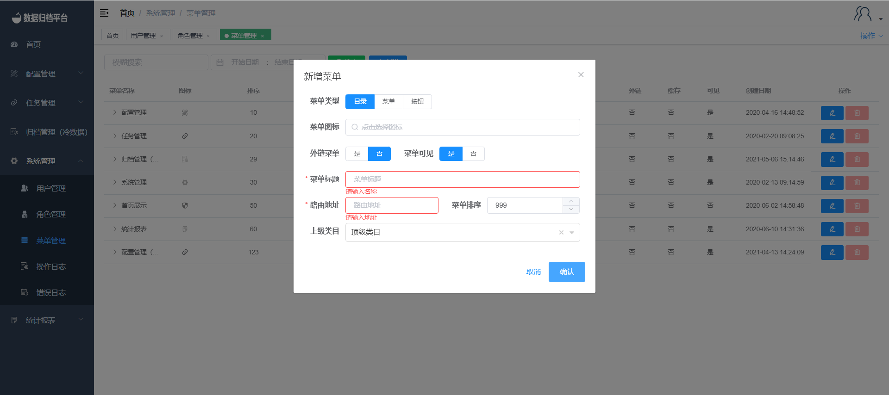Collapse the 系统管理 sidebar menu
This screenshot has height=395, width=889.
pos(47,161)
